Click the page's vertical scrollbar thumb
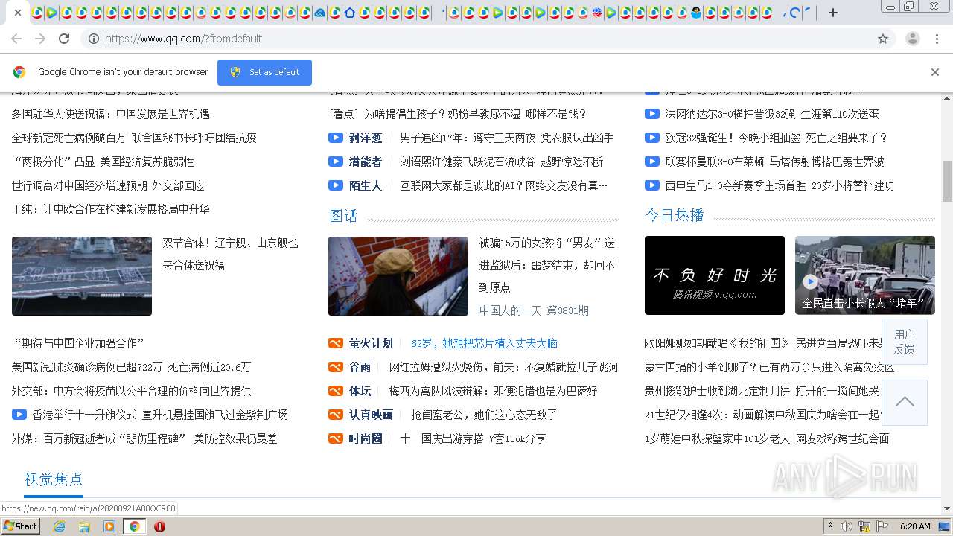Image resolution: width=953 pixels, height=536 pixels. point(947,181)
